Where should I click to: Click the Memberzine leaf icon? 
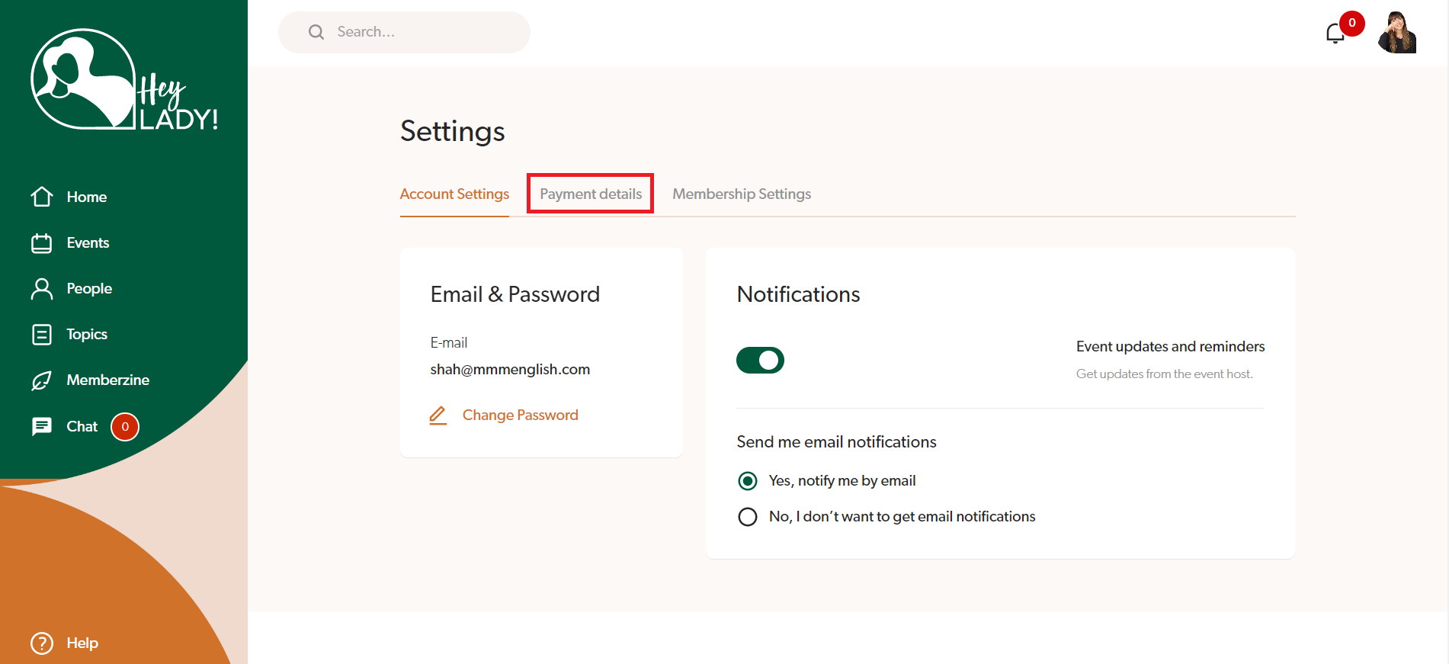tap(42, 380)
